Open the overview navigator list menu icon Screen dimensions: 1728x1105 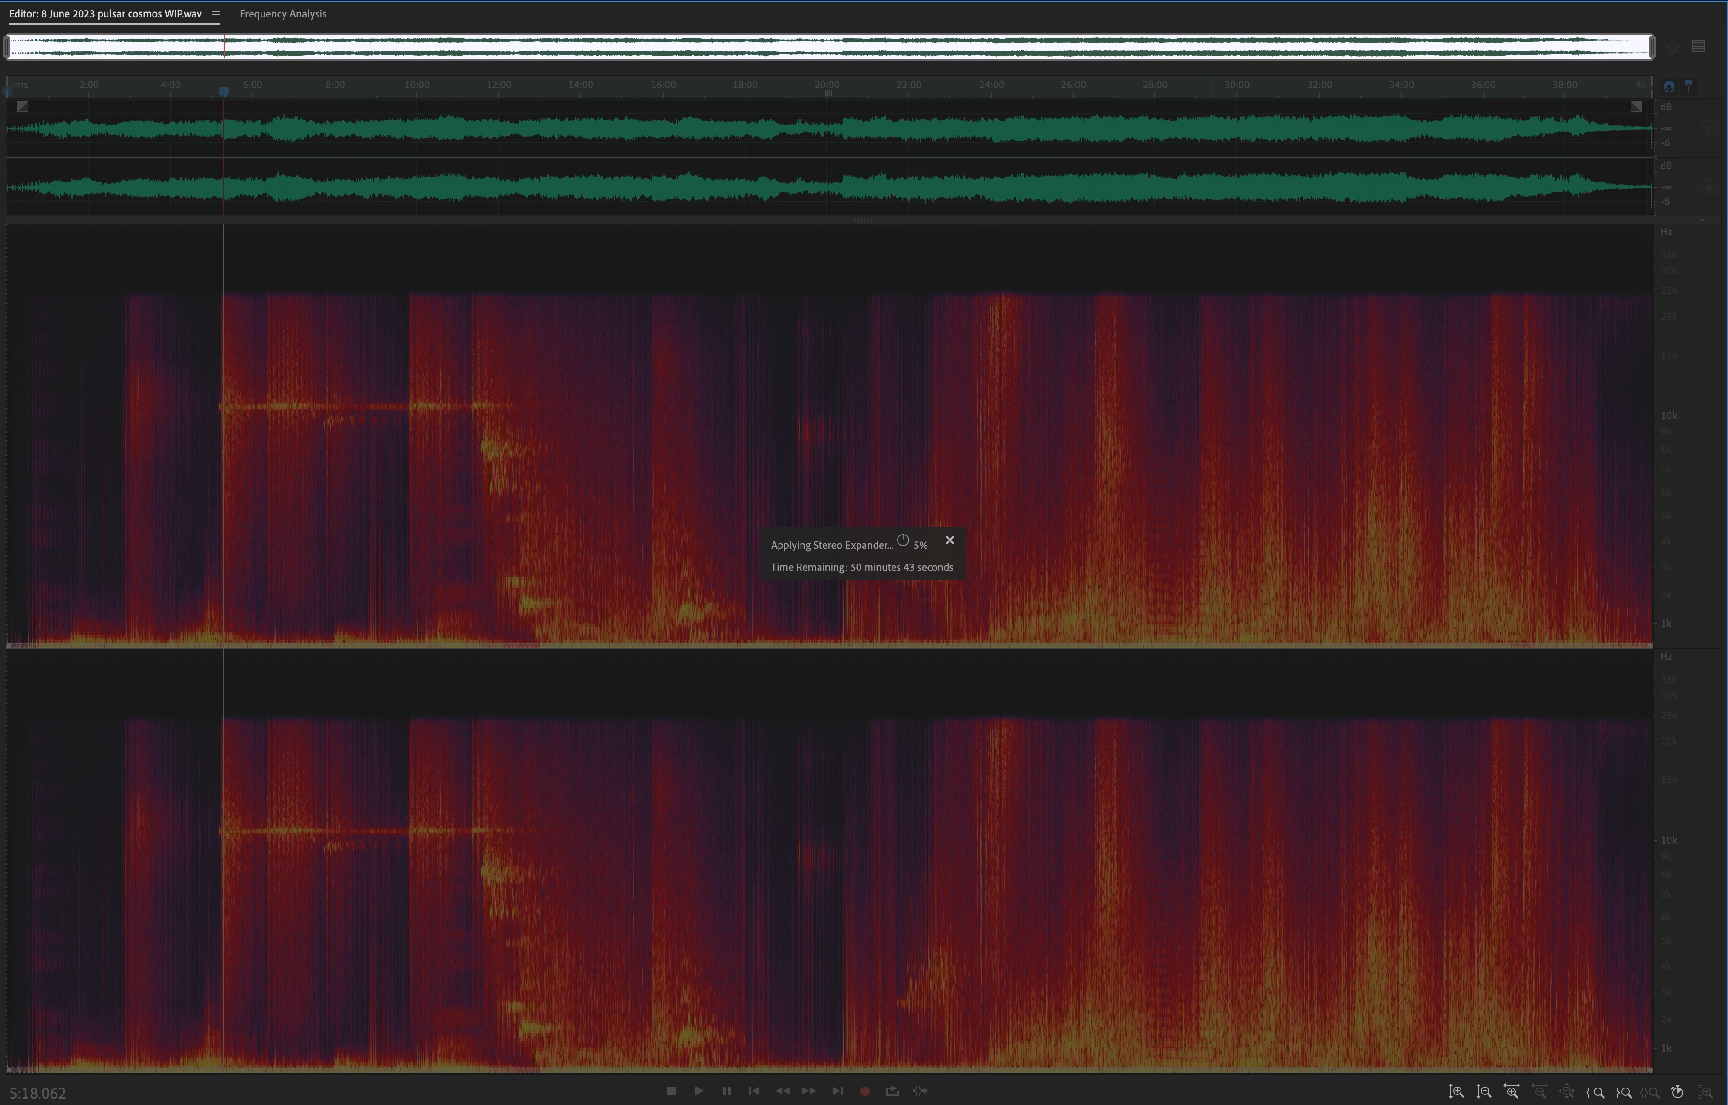[1699, 46]
